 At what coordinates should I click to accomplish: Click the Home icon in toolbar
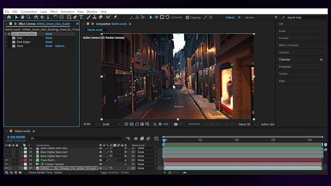(x=9, y=17)
